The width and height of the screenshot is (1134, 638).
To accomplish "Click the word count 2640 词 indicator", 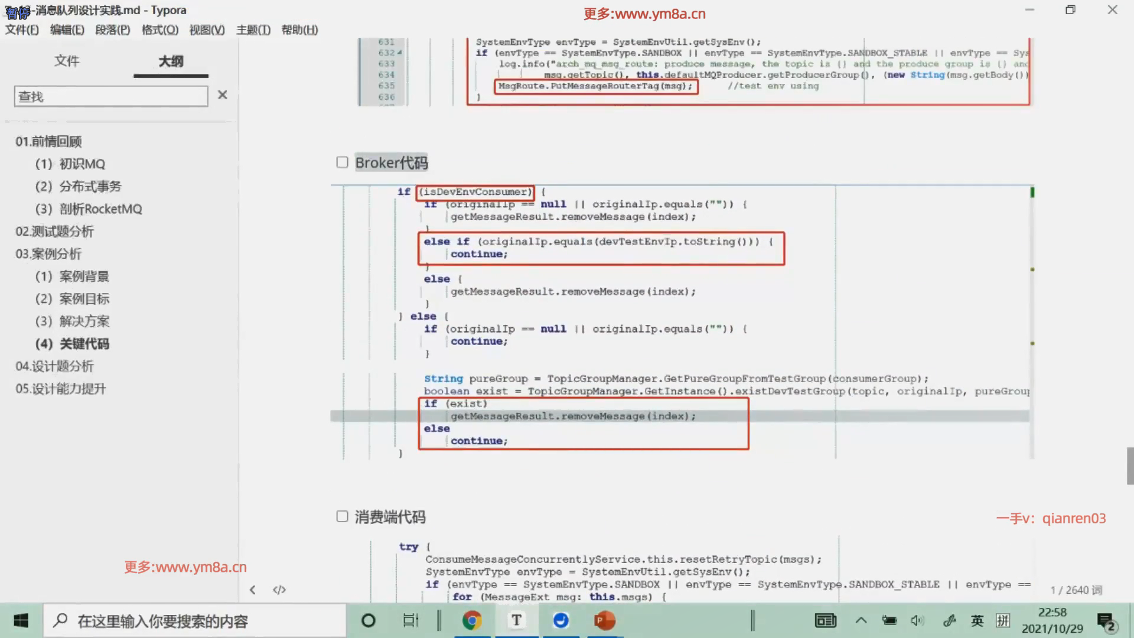I will click(1076, 590).
